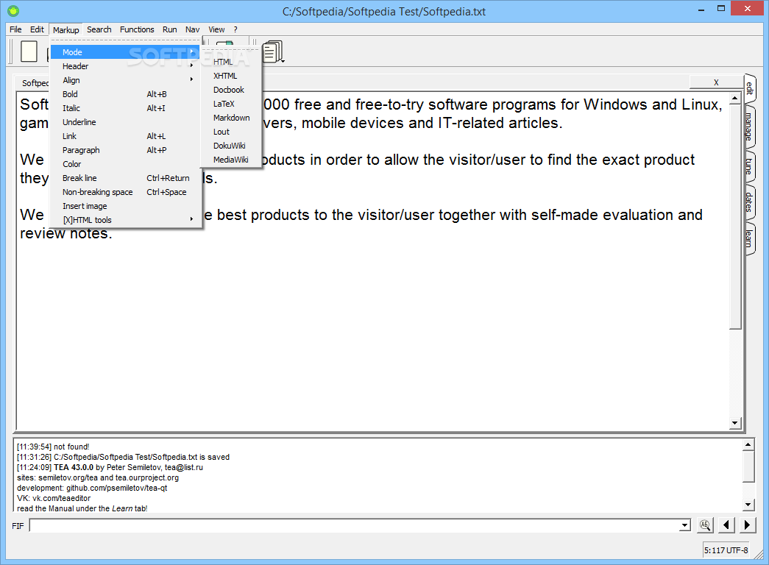Image resolution: width=769 pixels, height=565 pixels.
Task: Choose Paragraph from the Markup menu
Action: pyautogui.click(x=126, y=150)
